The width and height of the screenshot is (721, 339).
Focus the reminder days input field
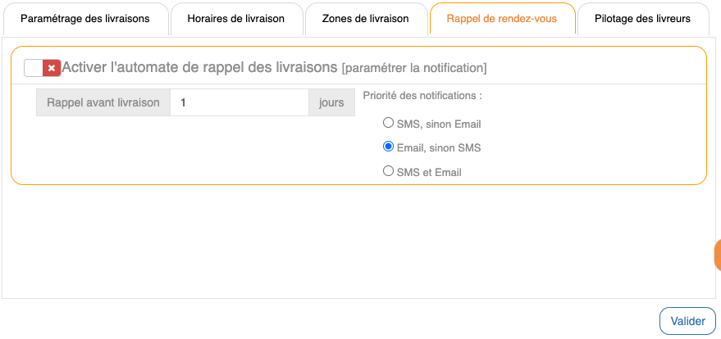239,103
